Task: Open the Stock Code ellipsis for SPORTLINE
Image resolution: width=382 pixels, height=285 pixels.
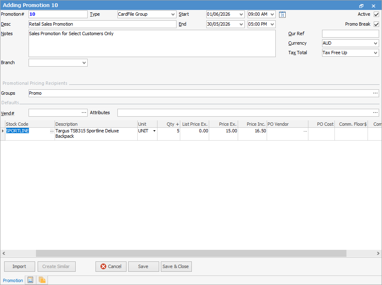Action: (52, 131)
